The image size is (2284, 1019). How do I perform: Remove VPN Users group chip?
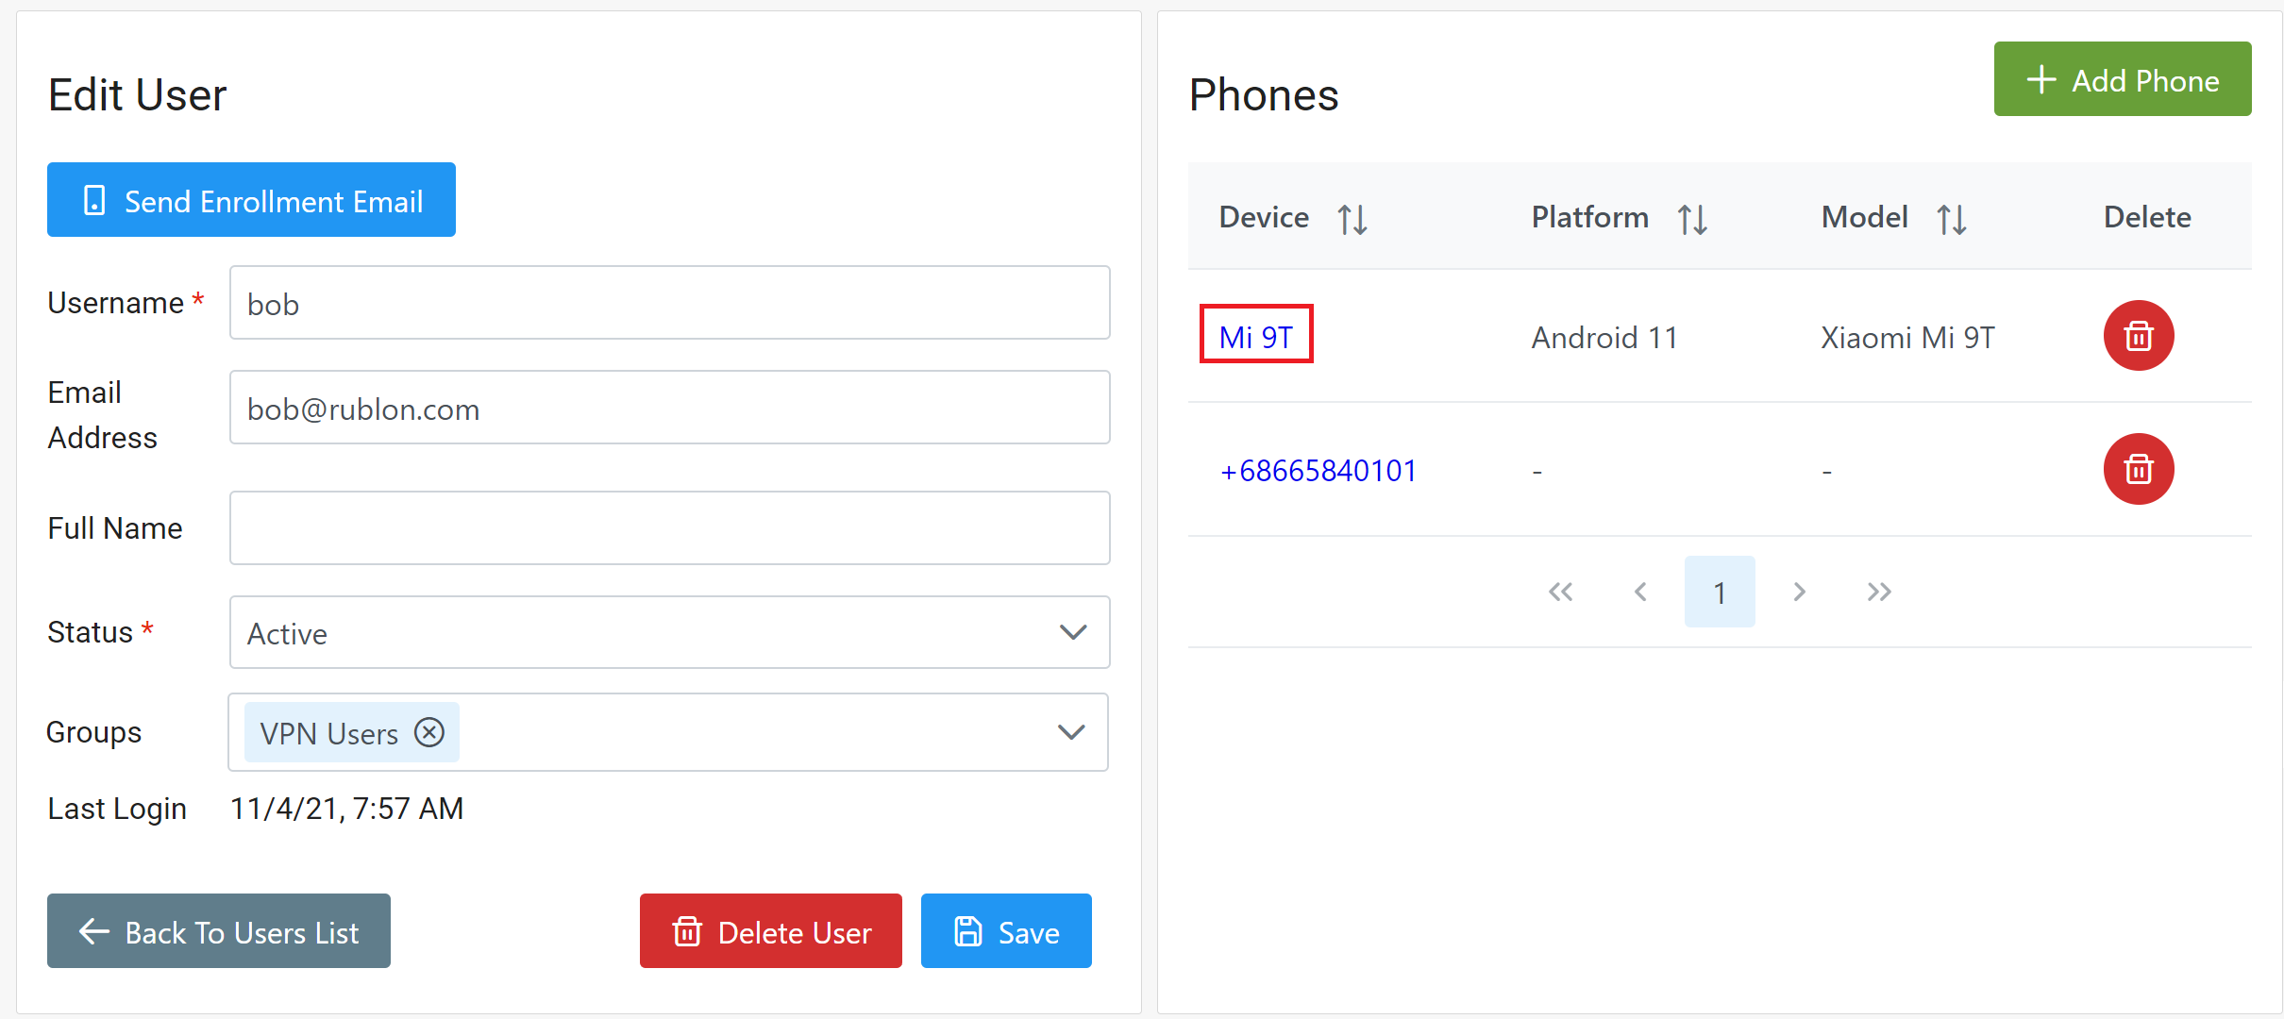point(429,732)
